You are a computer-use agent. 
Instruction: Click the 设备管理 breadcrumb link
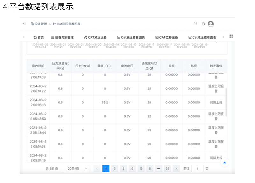(x=39, y=24)
